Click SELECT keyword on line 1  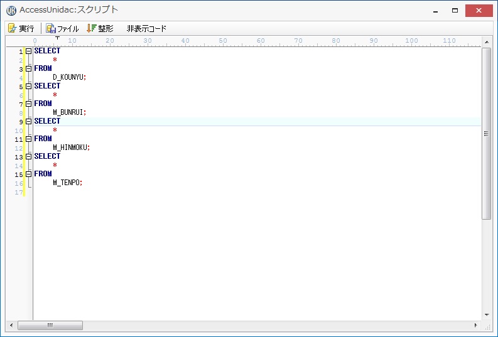tap(47, 51)
